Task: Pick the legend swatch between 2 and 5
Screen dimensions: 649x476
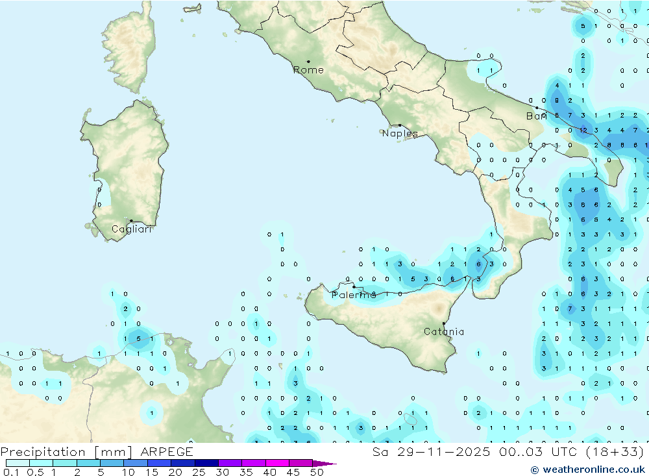Action: point(88,463)
